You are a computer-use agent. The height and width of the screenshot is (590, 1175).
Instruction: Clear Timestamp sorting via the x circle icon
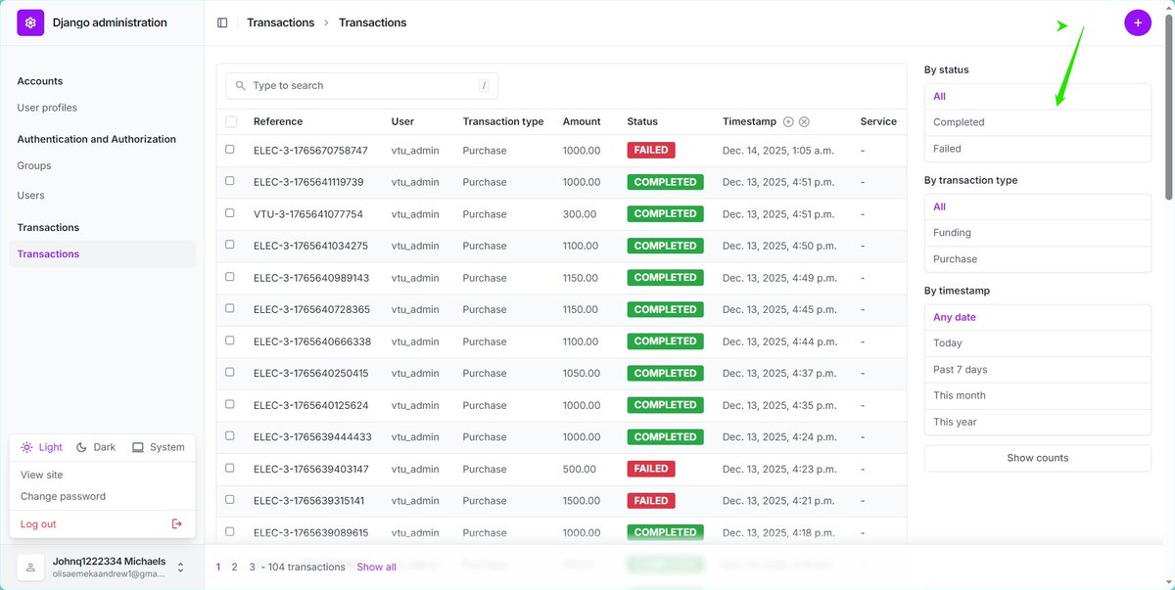coord(804,121)
